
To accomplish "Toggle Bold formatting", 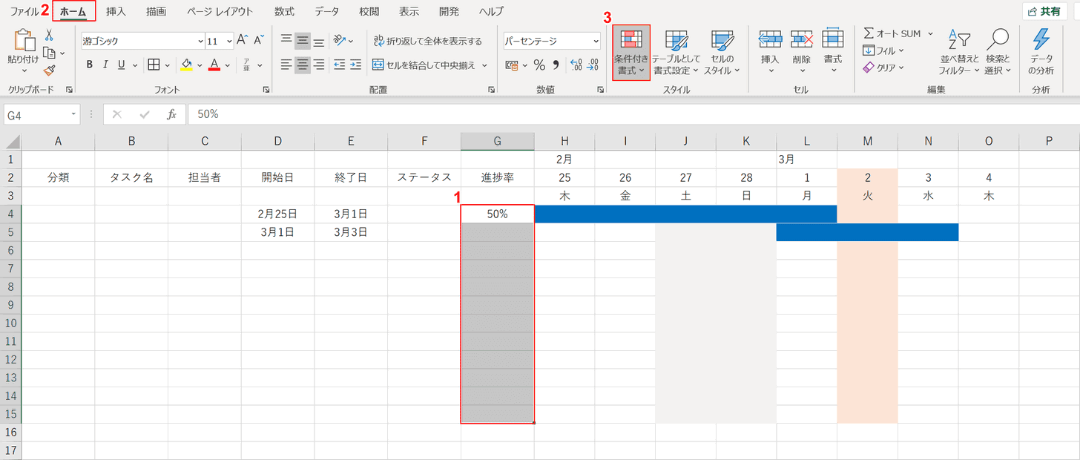I will pos(90,65).
